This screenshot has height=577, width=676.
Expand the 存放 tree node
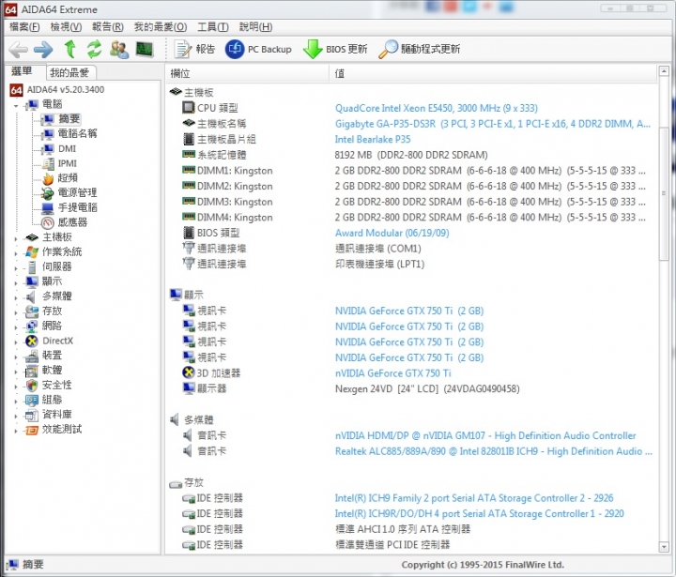tap(16, 312)
